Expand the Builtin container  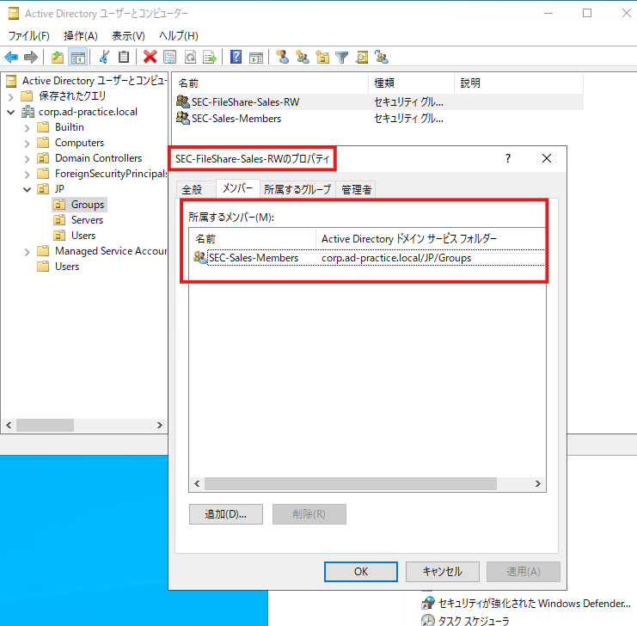[x=28, y=128]
